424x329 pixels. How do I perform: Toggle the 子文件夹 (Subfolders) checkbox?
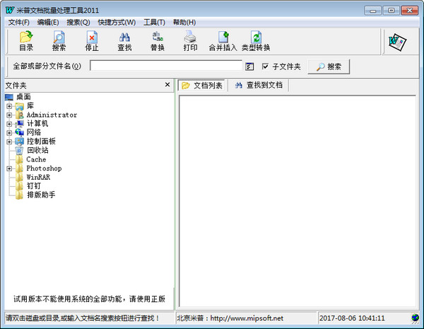266,67
